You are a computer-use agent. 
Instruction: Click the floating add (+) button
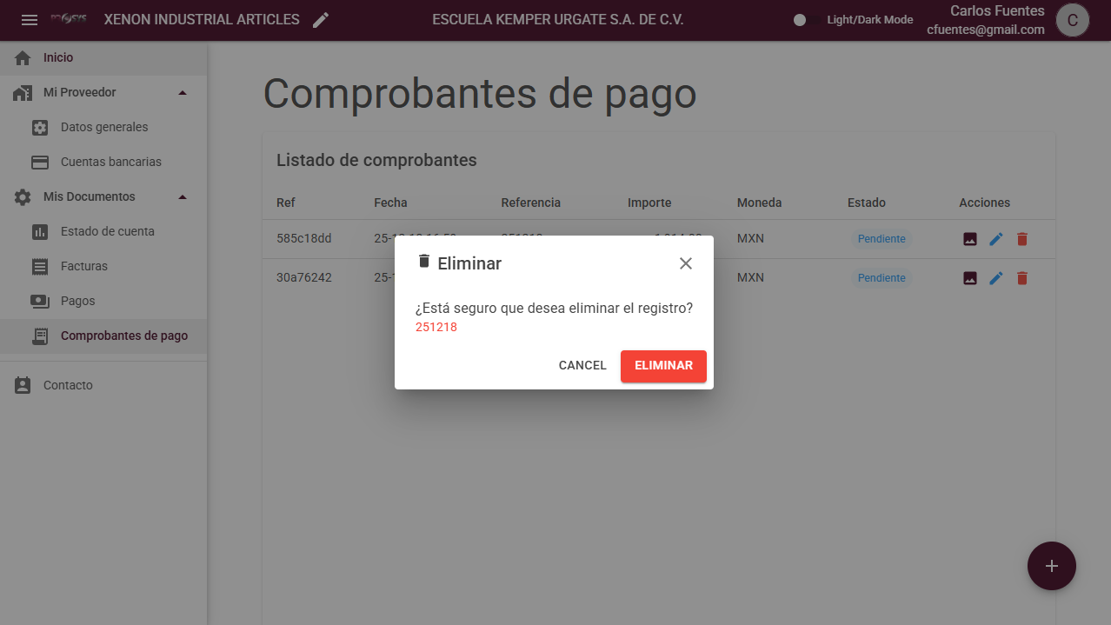[x=1051, y=566]
